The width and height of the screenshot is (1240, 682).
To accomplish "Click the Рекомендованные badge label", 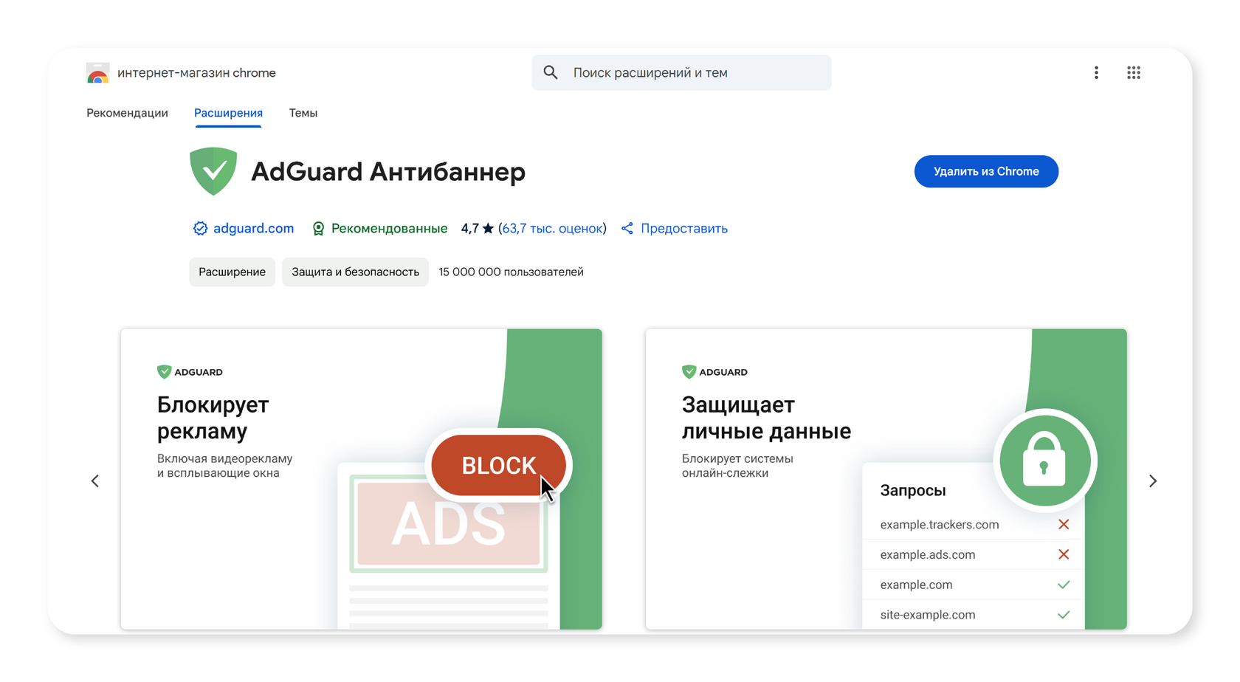I will pos(389,229).
